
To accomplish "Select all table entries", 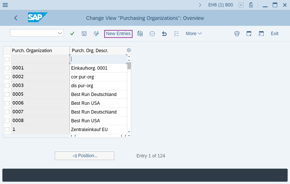I will 176,34.
